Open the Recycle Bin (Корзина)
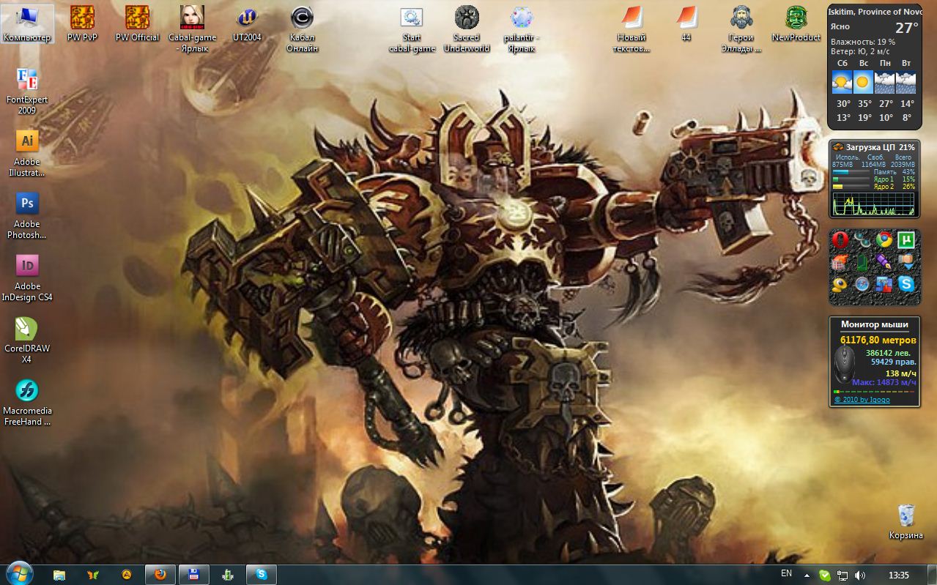Viewport: 937px width, 585px height. pyautogui.click(x=906, y=515)
